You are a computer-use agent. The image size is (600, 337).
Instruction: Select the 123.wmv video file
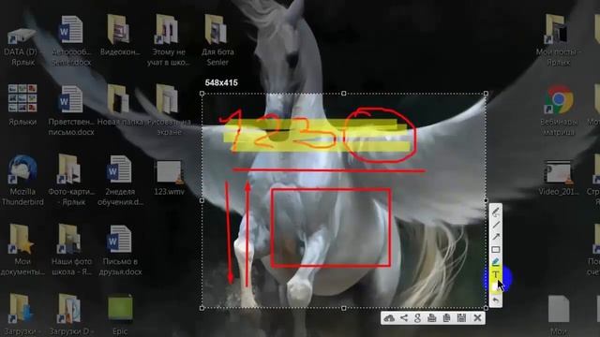coord(169,177)
